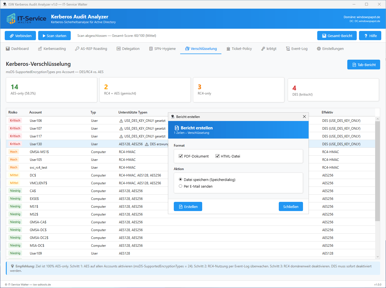Click the IT-Service Walter logo icon

[x=11, y=19]
